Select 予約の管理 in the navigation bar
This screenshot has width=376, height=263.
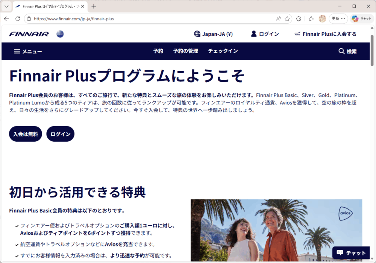coord(185,51)
